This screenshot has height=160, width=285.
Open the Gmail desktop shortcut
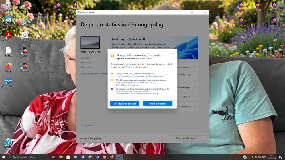[25, 52]
